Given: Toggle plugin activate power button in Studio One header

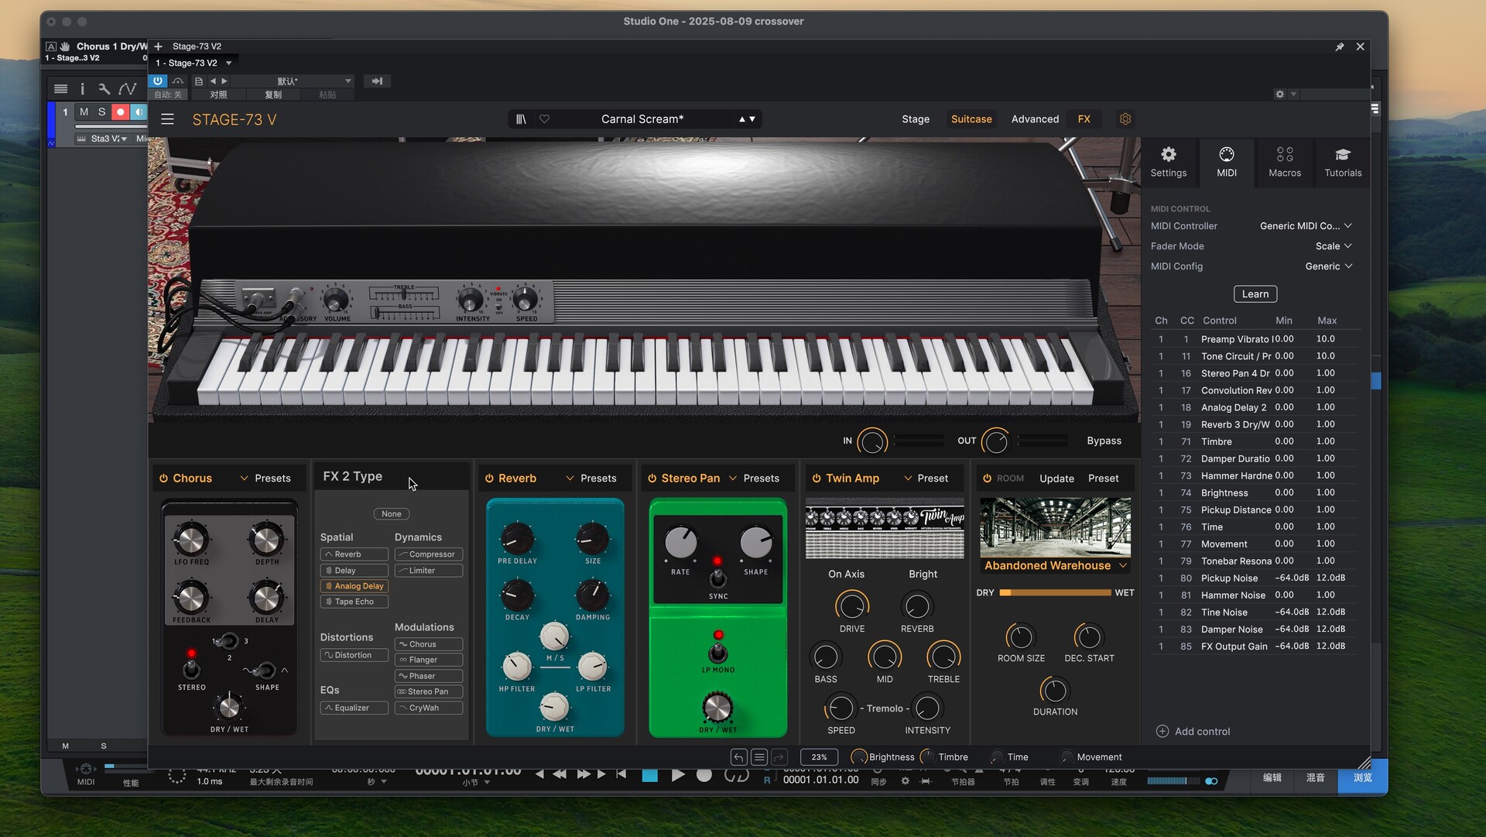Looking at the screenshot, I should (x=158, y=81).
